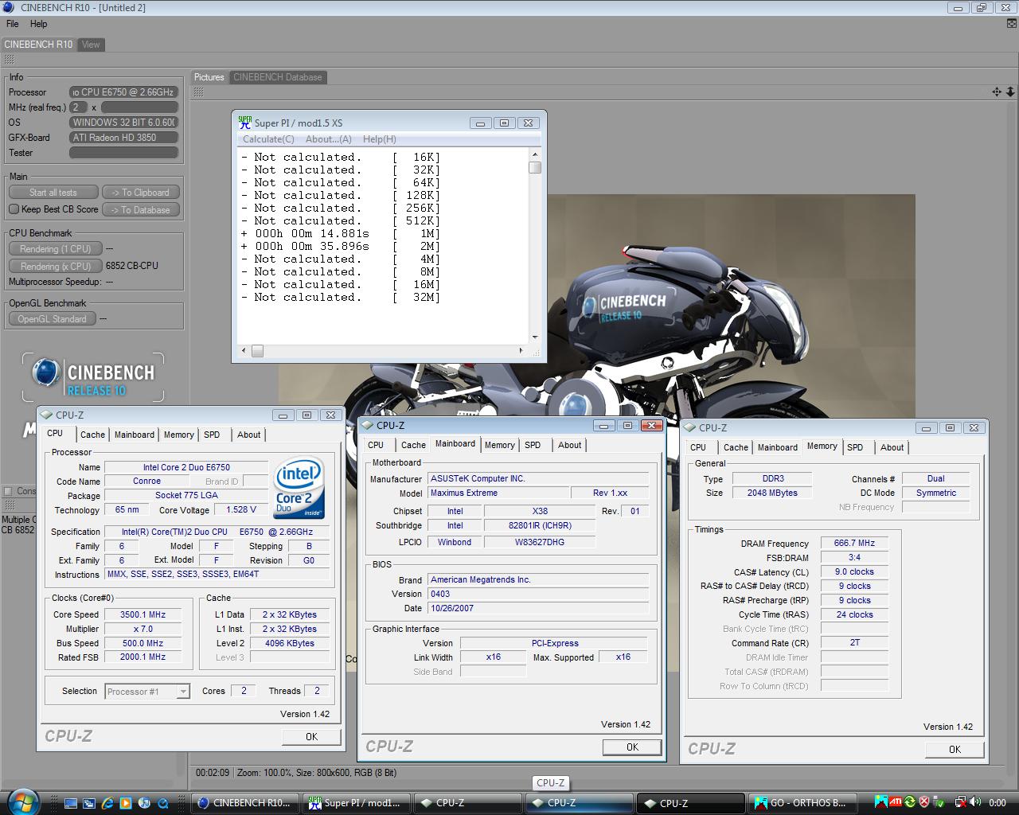
Task: Switch to CINEBENCH R10 taskbar button
Action: [x=246, y=803]
